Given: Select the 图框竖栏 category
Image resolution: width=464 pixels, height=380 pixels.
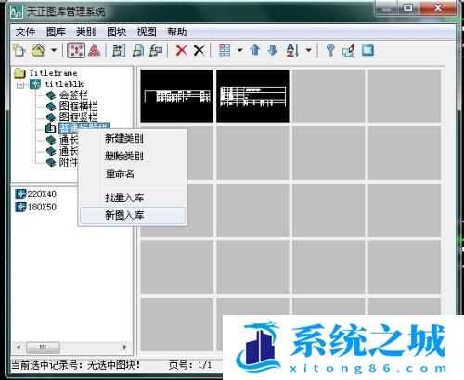Looking at the screenshot, I should tap(78, 118).
